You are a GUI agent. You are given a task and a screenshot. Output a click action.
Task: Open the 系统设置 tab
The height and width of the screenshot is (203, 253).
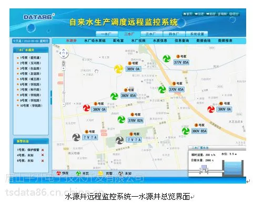[197, 34]
